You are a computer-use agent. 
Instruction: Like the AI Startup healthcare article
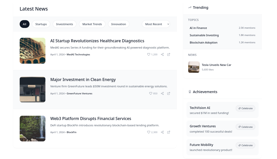point(152,54)
